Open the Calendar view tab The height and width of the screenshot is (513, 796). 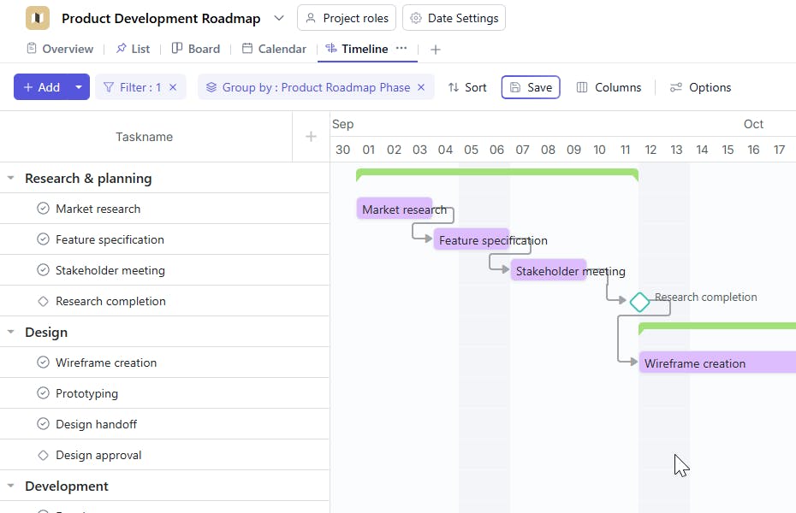pos(274,49)
